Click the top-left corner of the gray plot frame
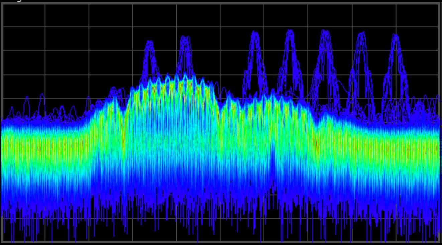Image resolution: width=442 pixels, height=245 pixels. pos(3,4)
